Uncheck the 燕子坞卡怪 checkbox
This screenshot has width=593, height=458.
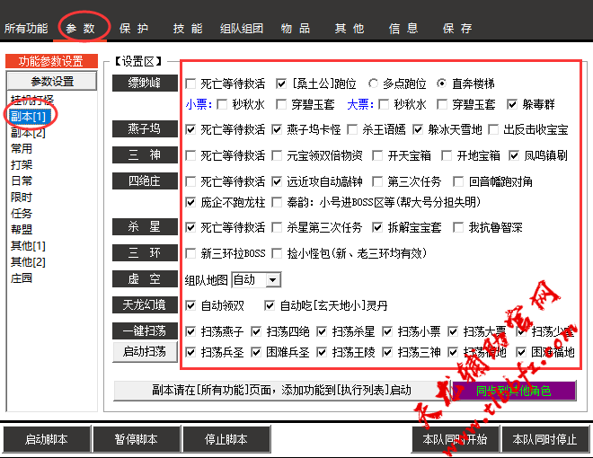tap(277, 130)
